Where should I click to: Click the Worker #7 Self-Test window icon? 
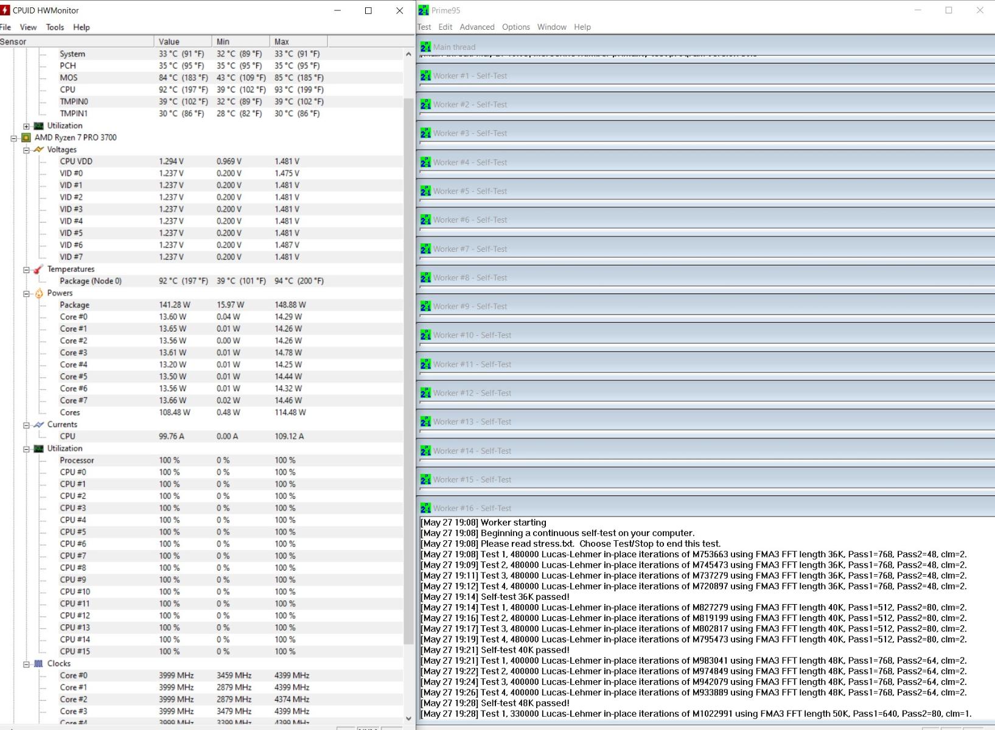(425, 248)
